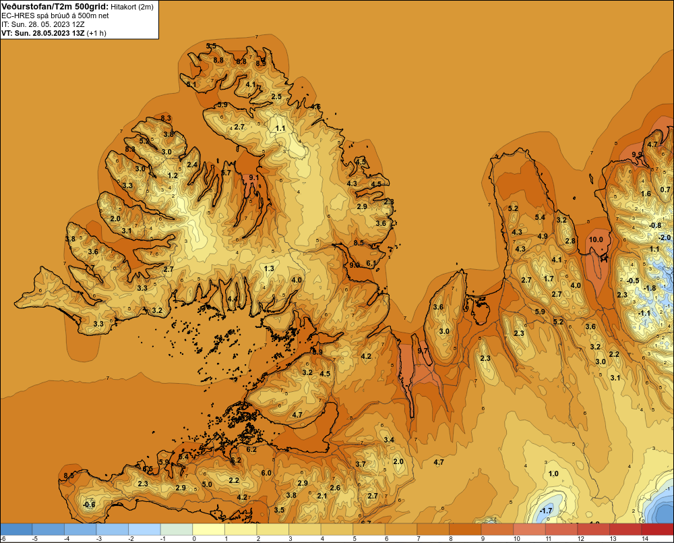Click the -2.0 temperature value on the map
This screenshot has width=674, height=543.
[664, 237]
